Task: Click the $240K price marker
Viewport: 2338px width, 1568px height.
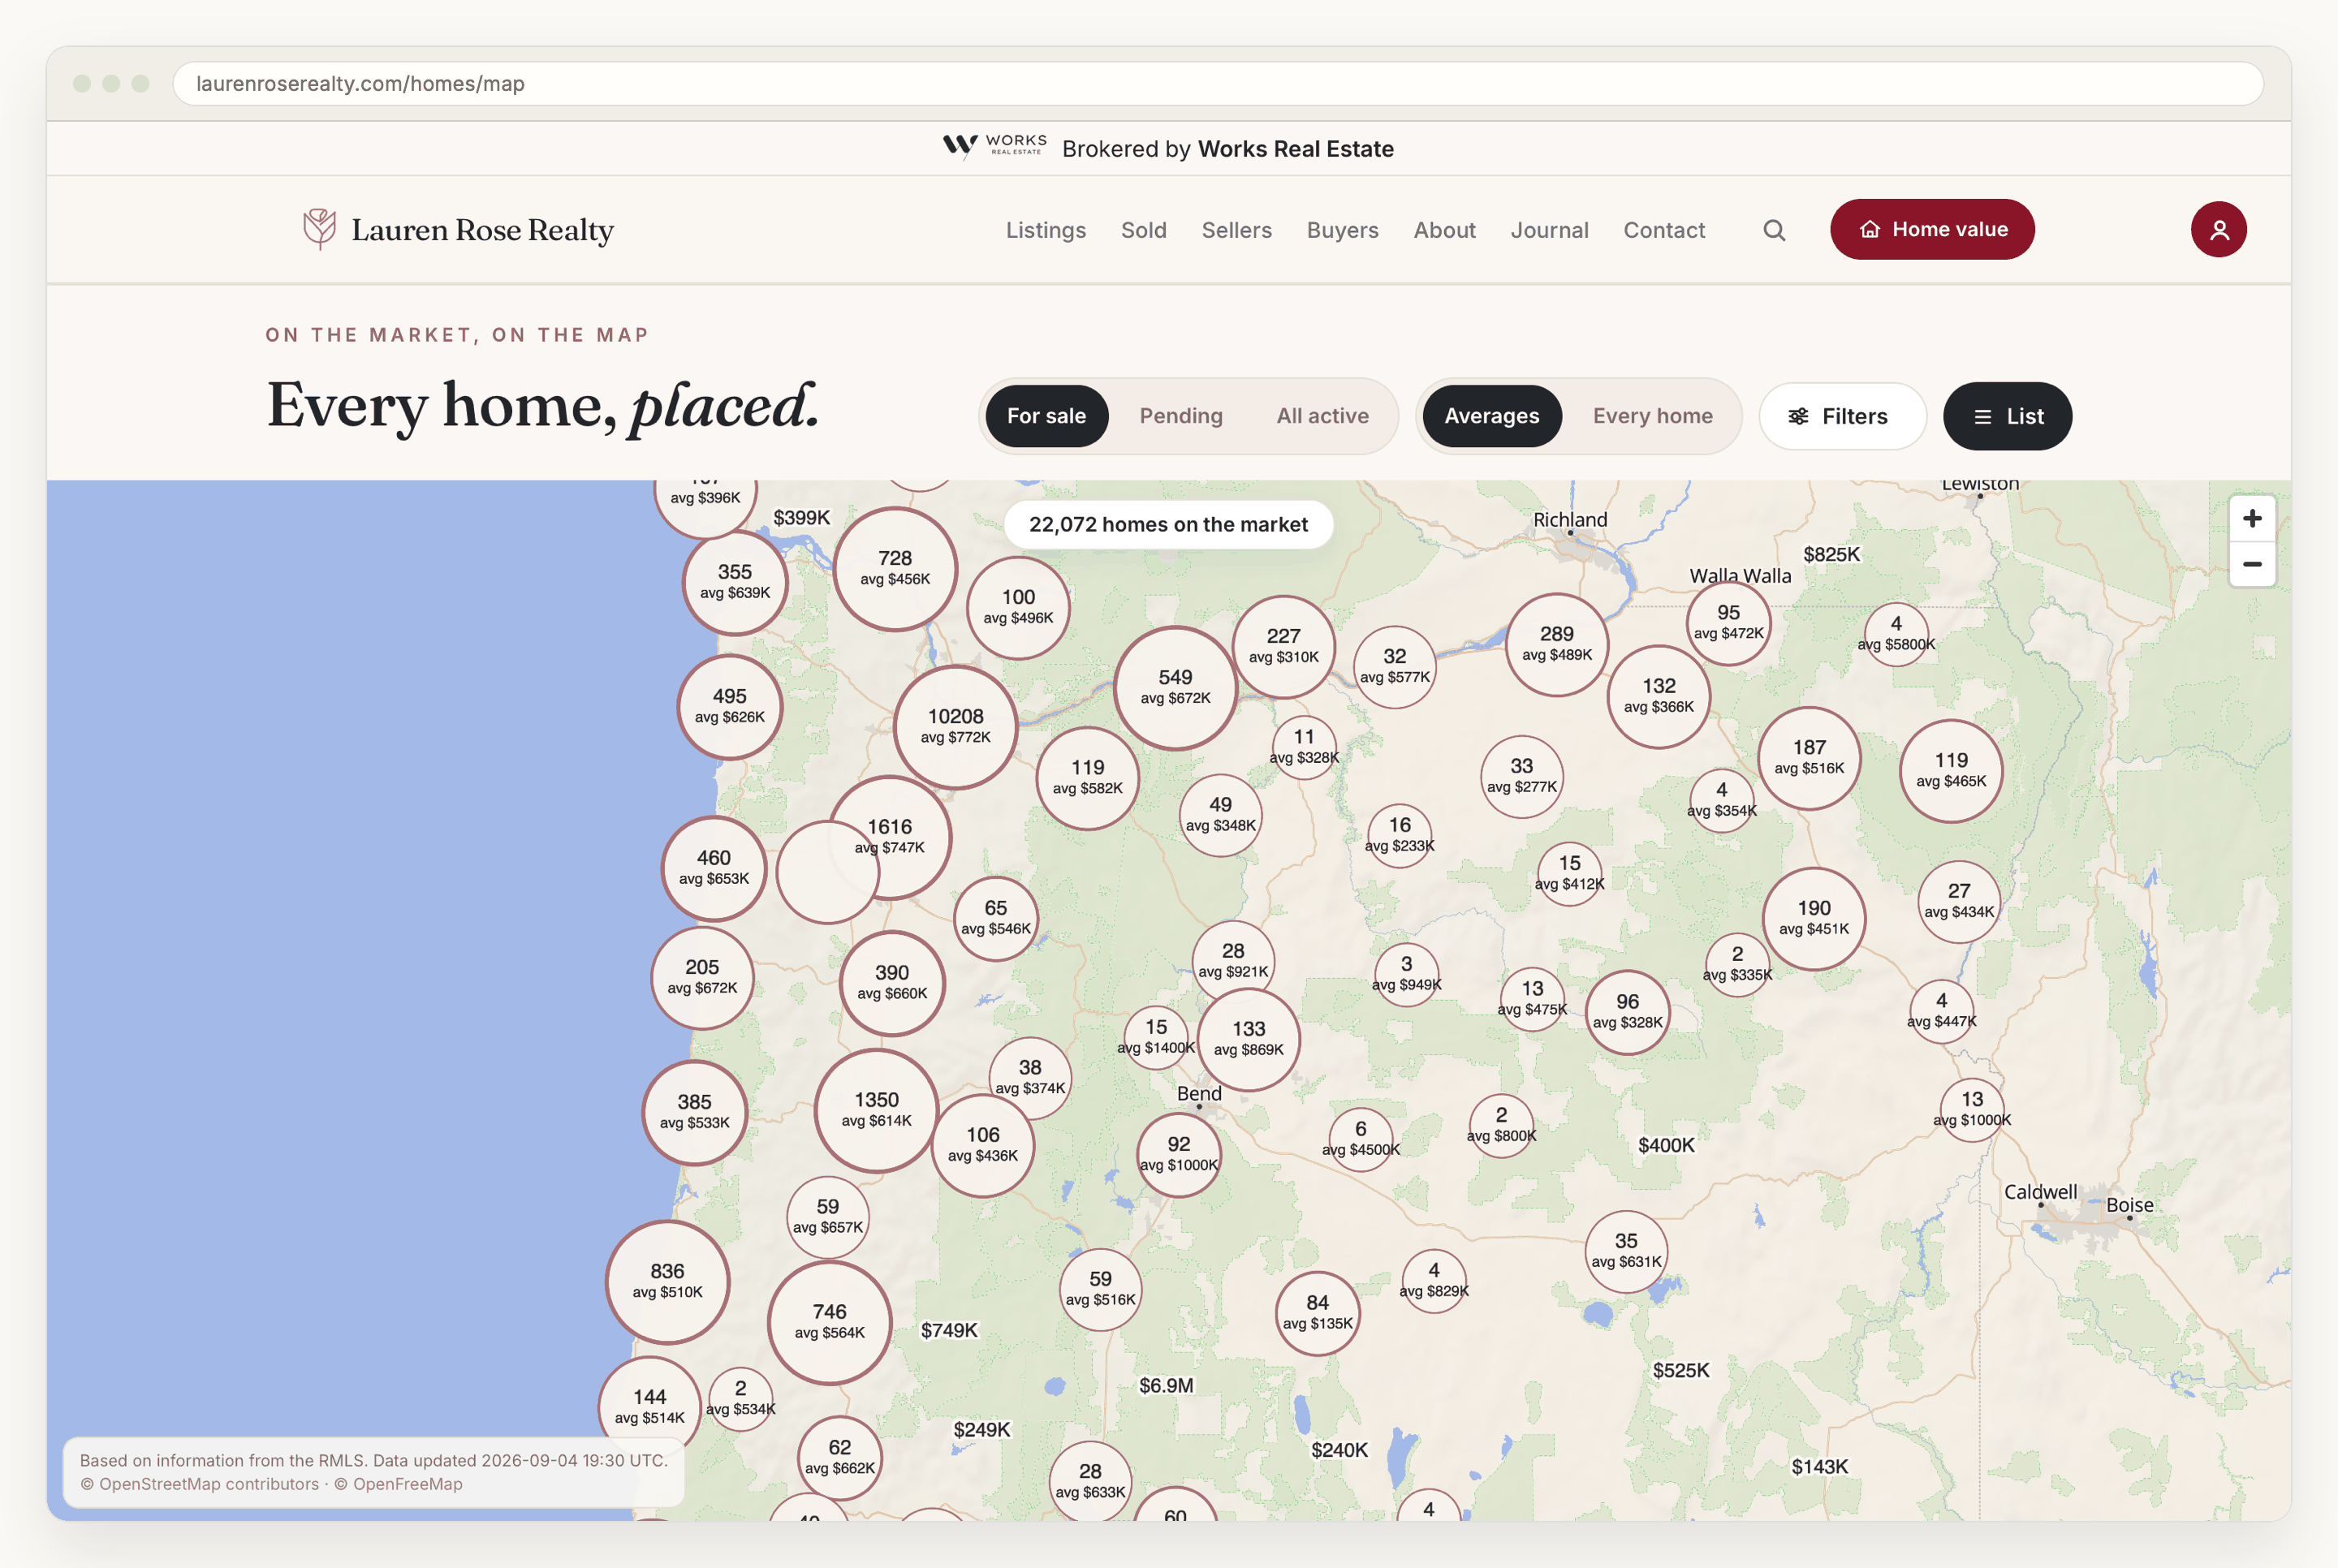Action: (x=1339, y=1450)
